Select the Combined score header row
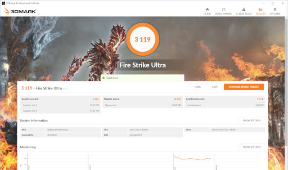288x170 pixels. point(225,99)
